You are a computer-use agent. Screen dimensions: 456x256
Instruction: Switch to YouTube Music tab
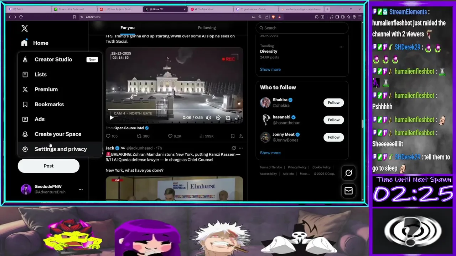click(210, 9)
